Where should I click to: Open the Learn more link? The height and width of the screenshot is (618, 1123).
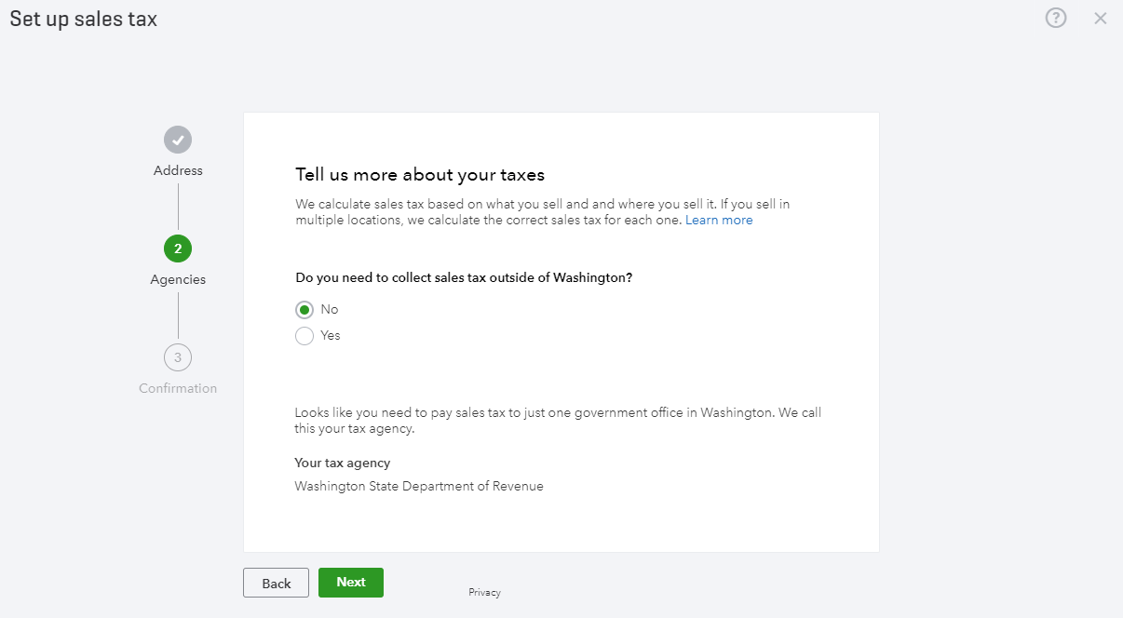click(x=719, y=221)
